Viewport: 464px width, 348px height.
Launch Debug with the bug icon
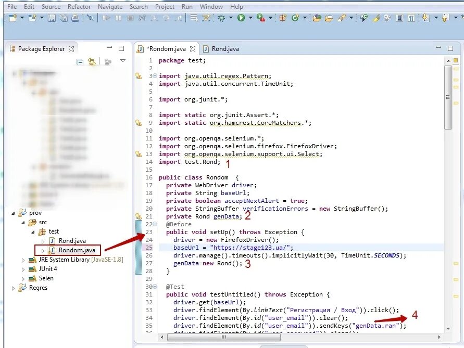(221, 18)
